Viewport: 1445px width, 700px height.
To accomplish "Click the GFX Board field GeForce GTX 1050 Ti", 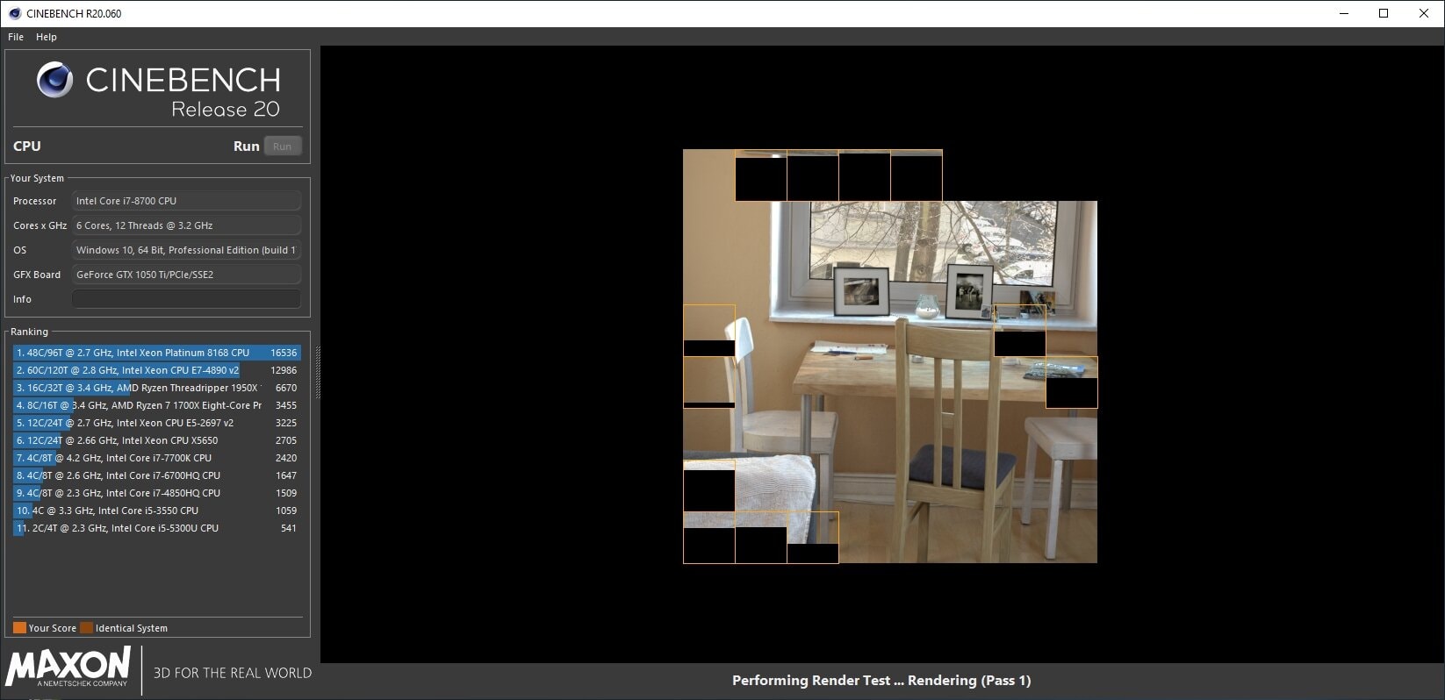I will pyautogui.click(x=186, y=275).
